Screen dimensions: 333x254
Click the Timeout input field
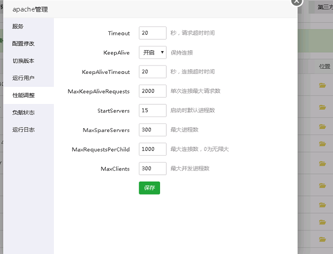pyautogui.click(x=153, y=33)
